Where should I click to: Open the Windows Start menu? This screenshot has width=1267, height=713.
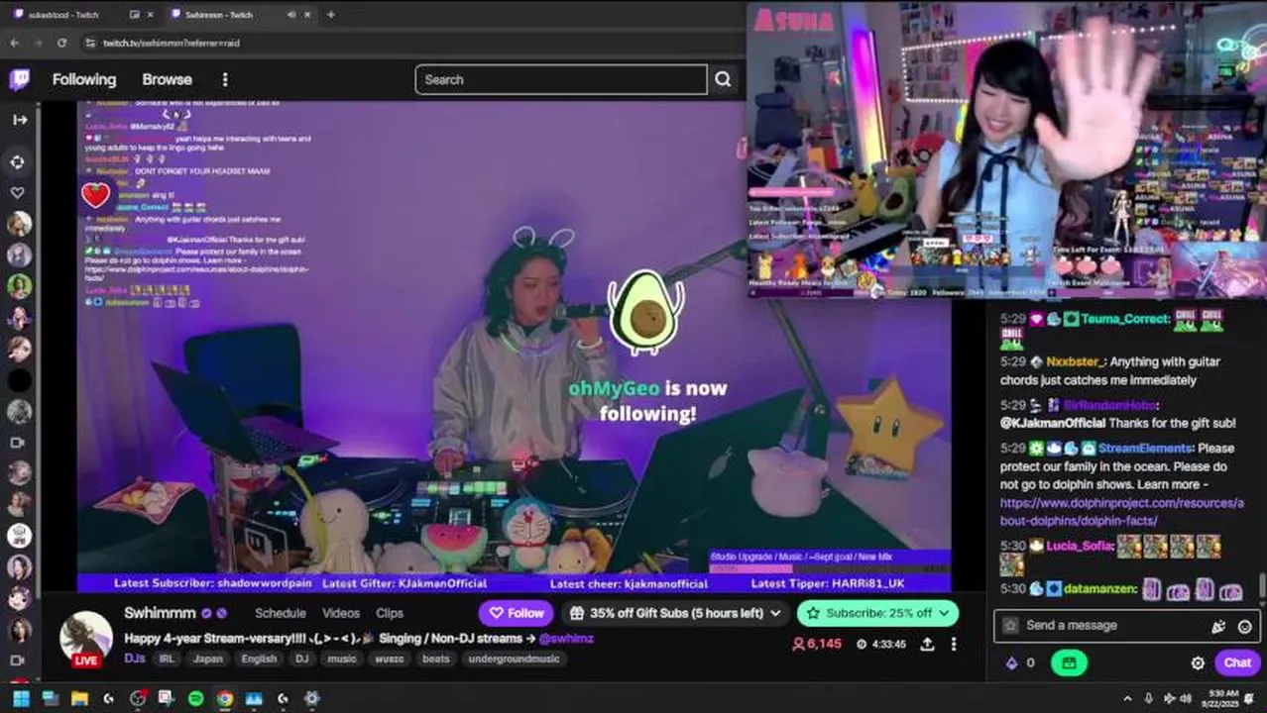tap(20, 698)
